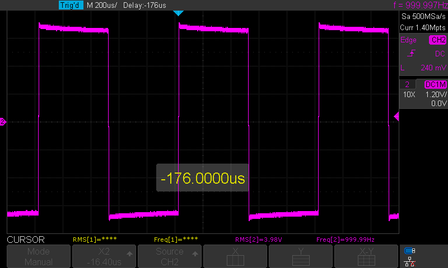The image size is (448, 268).
Task: Click the blue trigger position marker at top
Action: [x=178, y=13]
